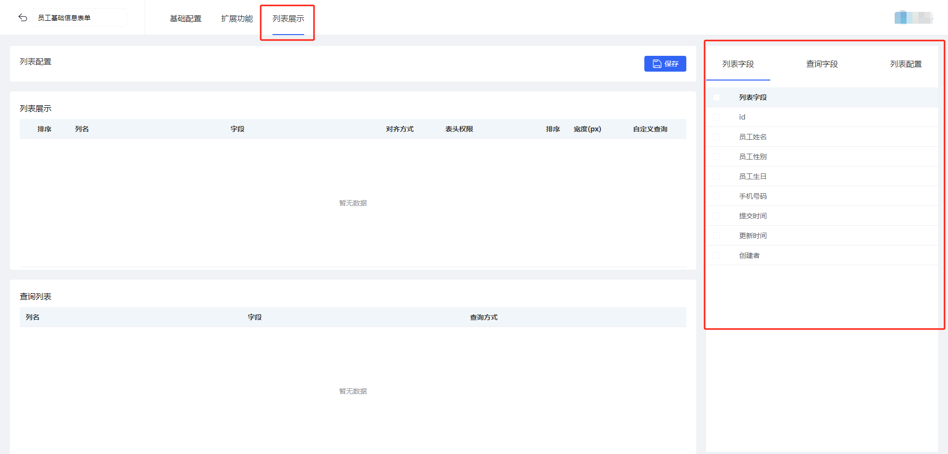The width and height of the screenshot is (948, 454).
Task: Open the 列表配置 panel tab
Action: coord(906,64)
